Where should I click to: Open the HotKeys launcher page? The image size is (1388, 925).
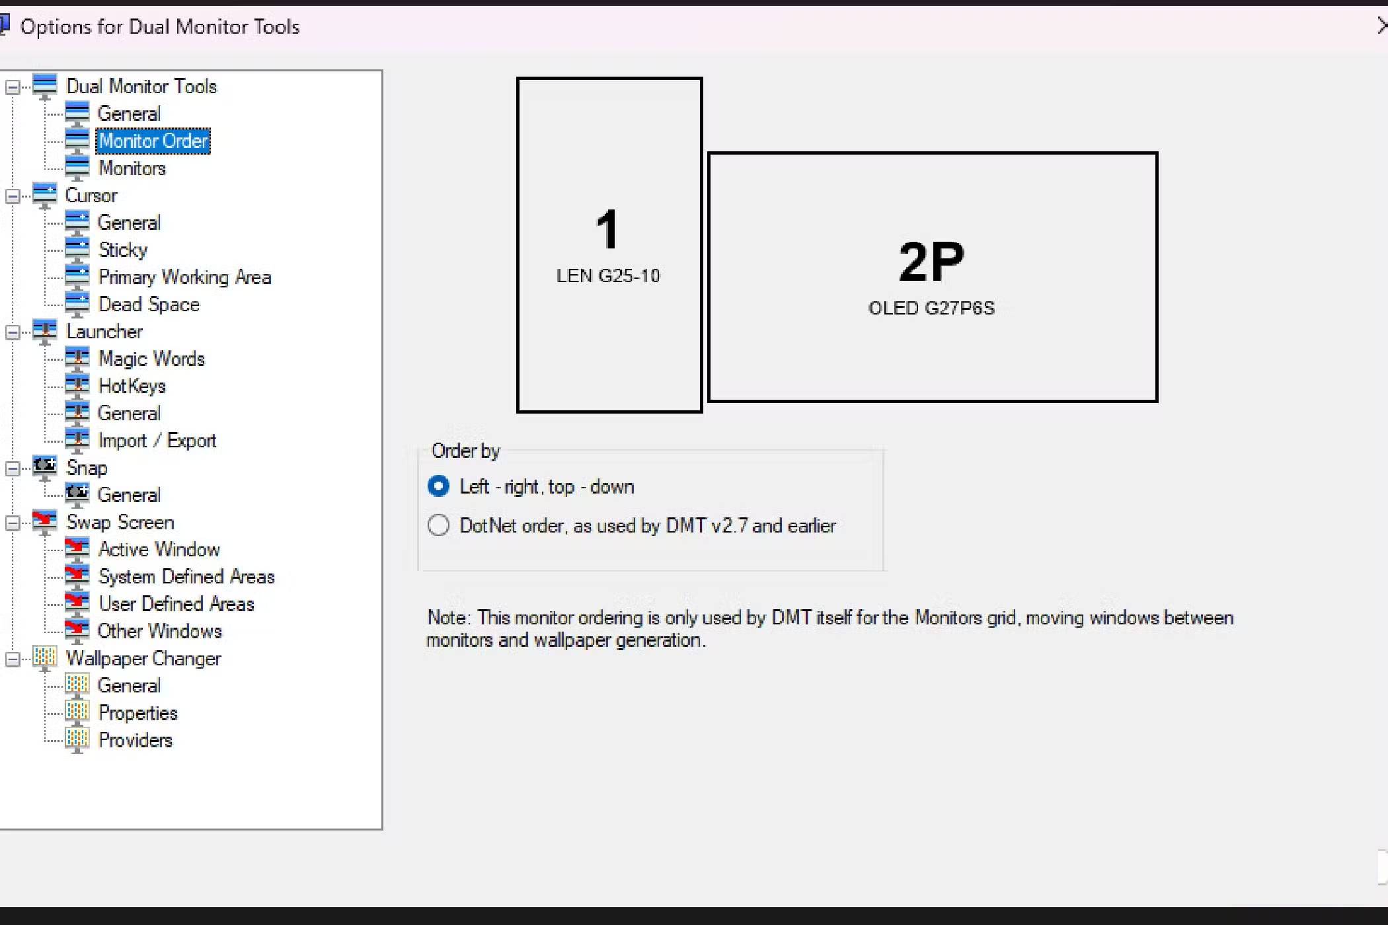(132, 386)
